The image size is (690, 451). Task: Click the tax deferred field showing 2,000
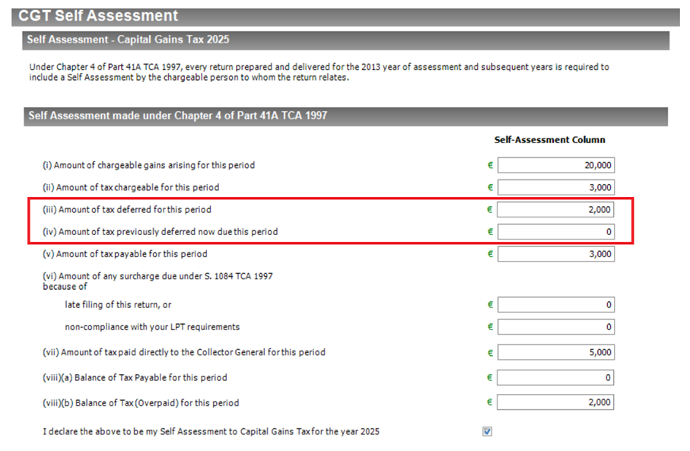point(555,209)
